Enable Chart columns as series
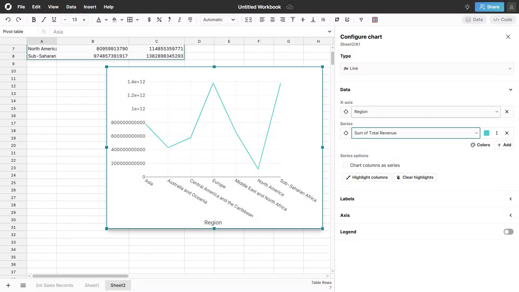This screenshot has height=292, width=519. [x=345, y=165]
